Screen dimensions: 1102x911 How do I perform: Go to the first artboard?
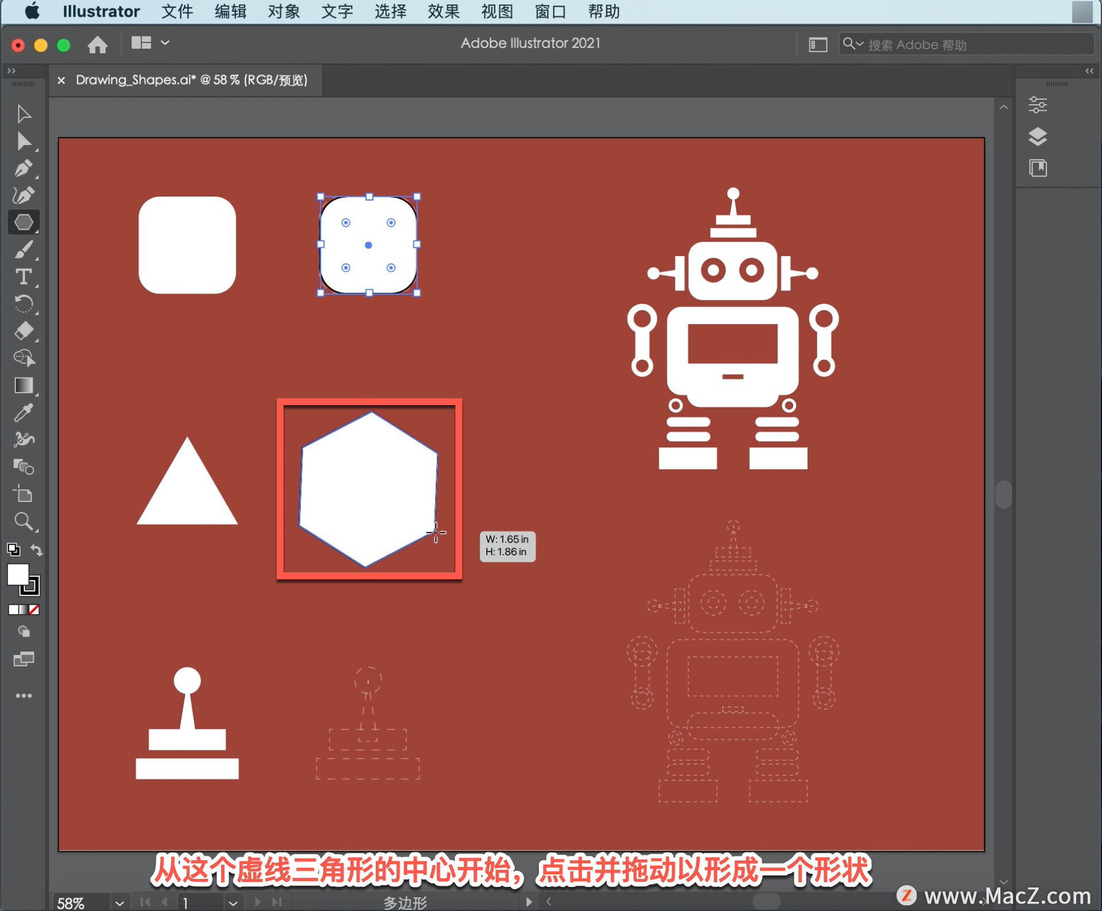(x=145, y=902)
